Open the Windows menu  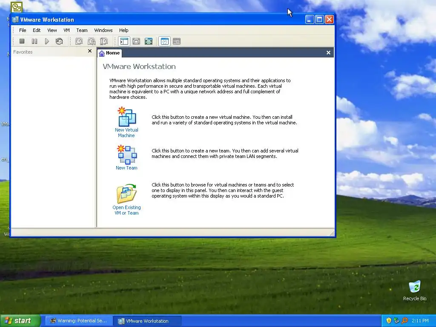click(x=103, y=30)
